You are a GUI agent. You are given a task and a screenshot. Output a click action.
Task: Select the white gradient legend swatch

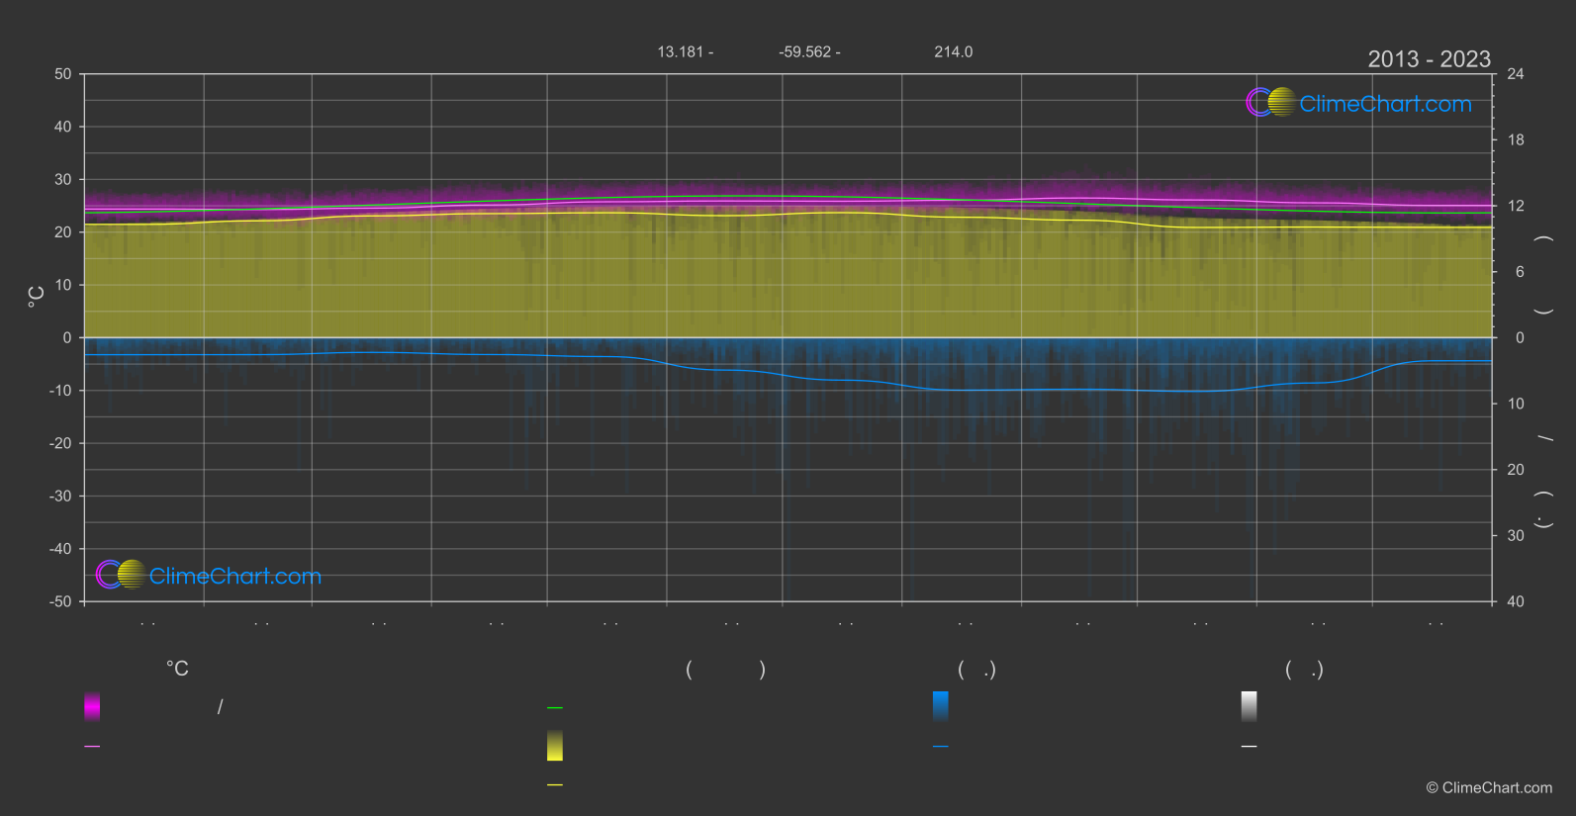1250,706
